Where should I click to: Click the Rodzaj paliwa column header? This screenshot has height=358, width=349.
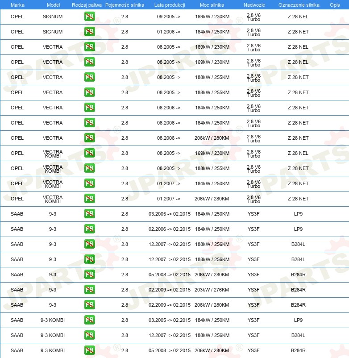87,4
